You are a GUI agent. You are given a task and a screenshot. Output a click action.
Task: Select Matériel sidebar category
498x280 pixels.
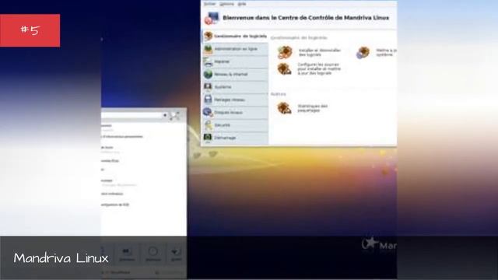point(235,61)
